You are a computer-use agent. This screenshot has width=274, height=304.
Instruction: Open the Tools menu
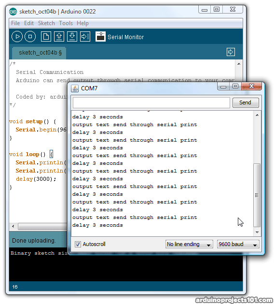[66, 23]
